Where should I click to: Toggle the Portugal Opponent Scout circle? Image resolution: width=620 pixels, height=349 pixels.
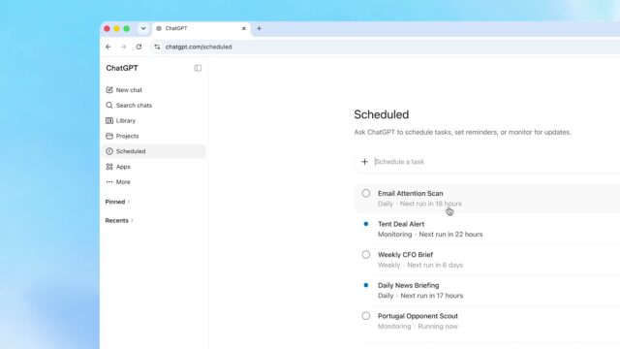pyautogui.click(x=366, y=316)
